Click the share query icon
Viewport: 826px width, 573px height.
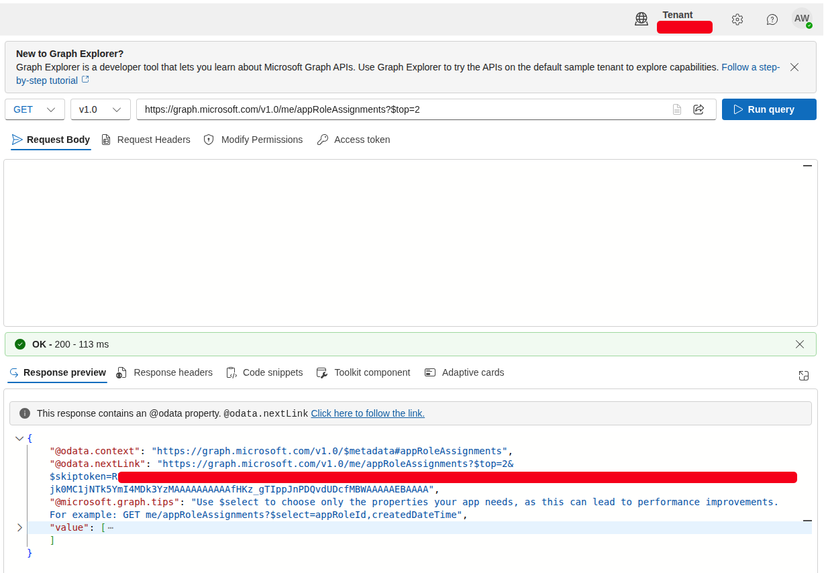coord(699,109)
